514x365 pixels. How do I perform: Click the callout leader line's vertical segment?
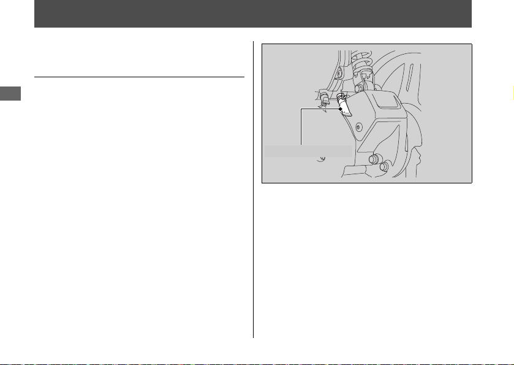301,127
